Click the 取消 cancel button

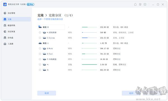(x=46, y=93)
